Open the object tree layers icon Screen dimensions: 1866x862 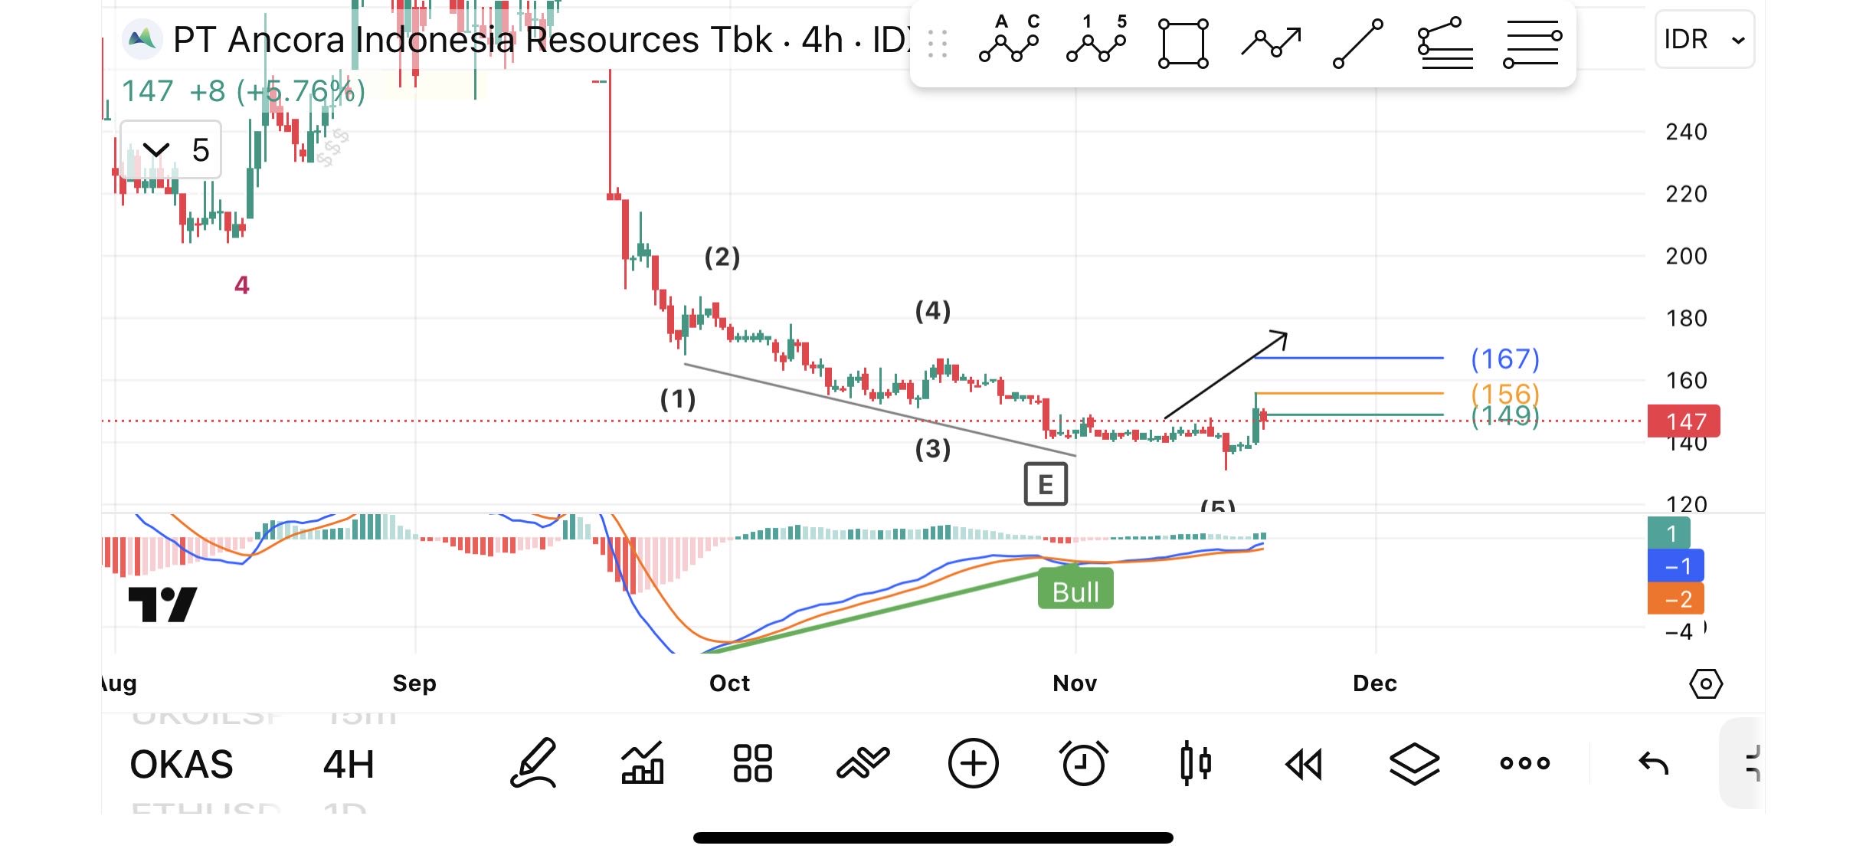[x=1414, y=764]
